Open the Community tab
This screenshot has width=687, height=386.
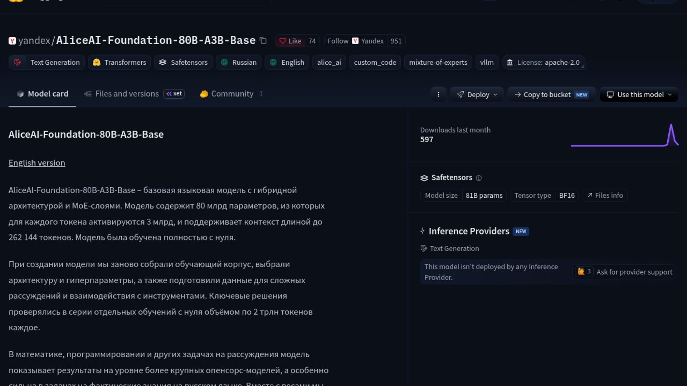click(x=232, y=94)
